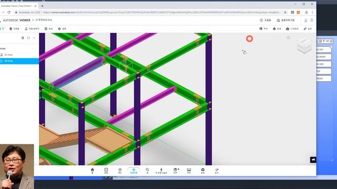Click the AUTODESK VIEWER logo
The width and height of the screenshot is (337, 189).
pos(16,20)
